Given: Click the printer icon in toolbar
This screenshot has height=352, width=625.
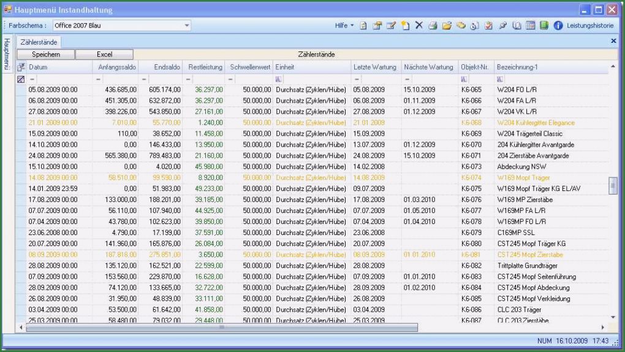Looking at the screenshot, I should pyautogui.click(x=433, y=26).
